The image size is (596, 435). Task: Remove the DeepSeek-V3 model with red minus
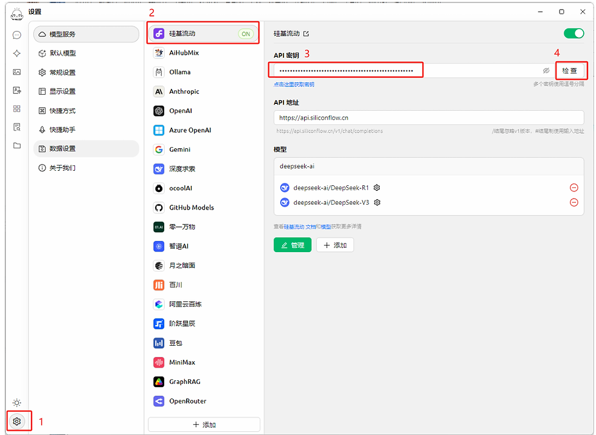[x=574, y=202]
